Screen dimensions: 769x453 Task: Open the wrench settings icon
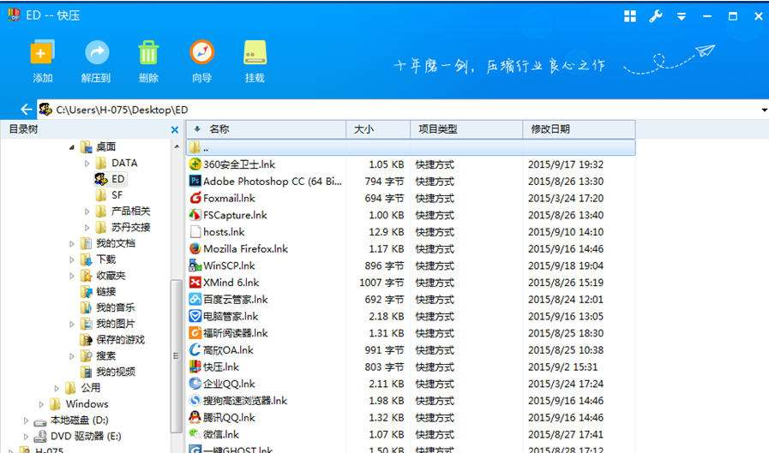click(x=656, y=16)
